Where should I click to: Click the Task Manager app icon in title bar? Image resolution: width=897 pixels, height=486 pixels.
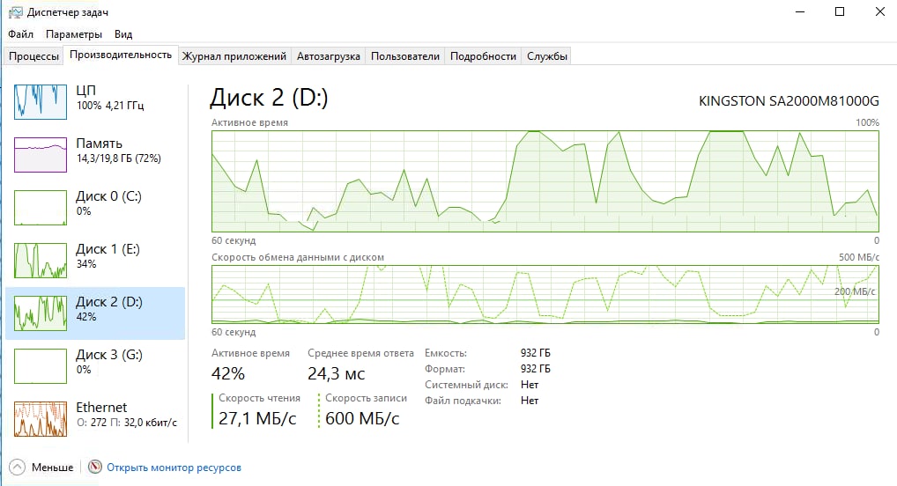[x=16, y=12]
